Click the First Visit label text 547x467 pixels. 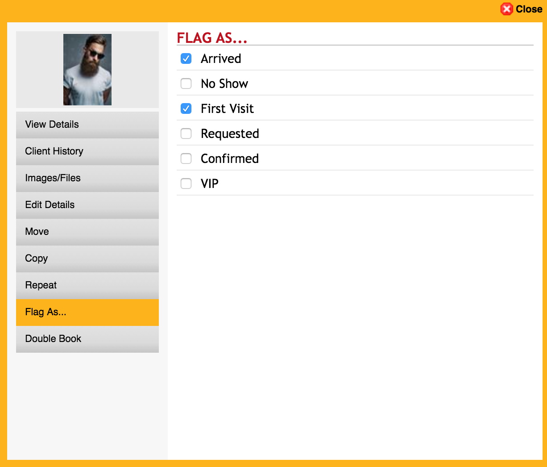tap(227, 108)
